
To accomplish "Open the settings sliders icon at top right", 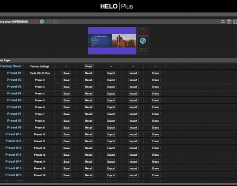I will (223, 21).
